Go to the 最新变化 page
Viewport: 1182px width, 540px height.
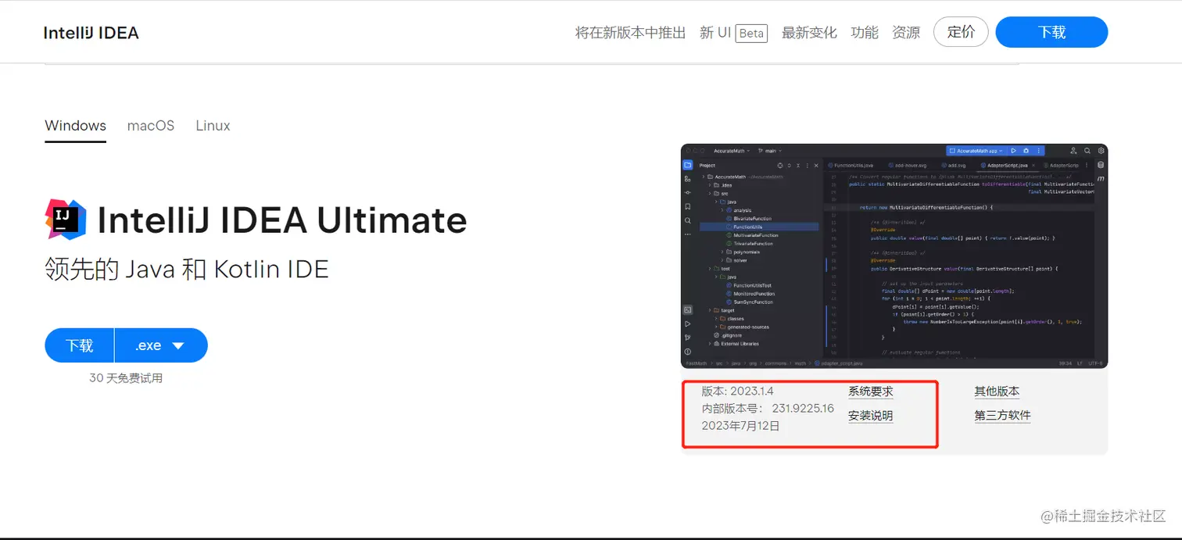pyautogui.click(x=809, y=33)
